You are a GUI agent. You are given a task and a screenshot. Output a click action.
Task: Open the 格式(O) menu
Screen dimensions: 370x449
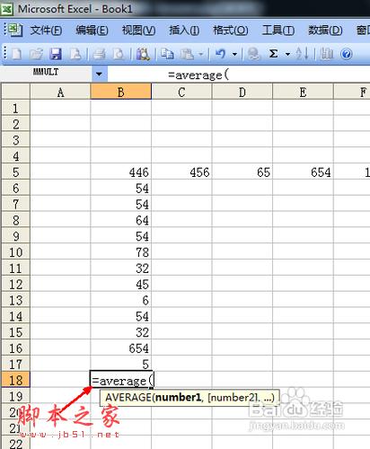tap(231, 31)
